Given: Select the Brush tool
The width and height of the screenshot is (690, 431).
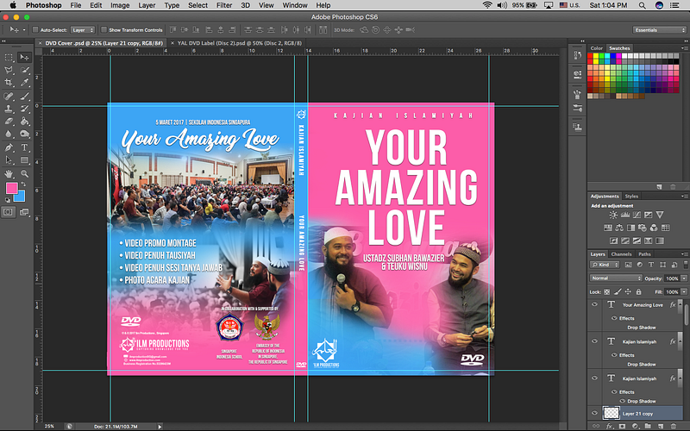Looking at the screenshot, I should tap(25, 96).
